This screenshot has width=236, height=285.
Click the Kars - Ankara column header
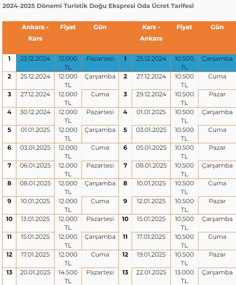(151, 33)
